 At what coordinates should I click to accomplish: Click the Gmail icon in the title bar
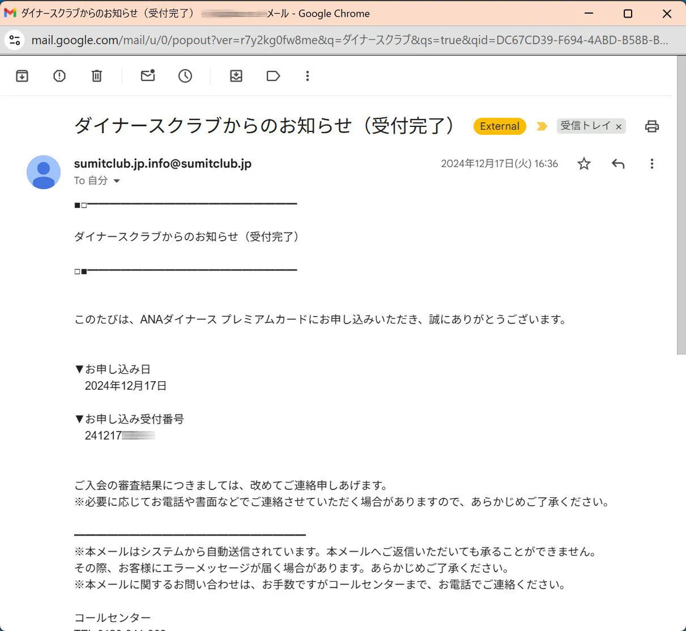[10, 13]
